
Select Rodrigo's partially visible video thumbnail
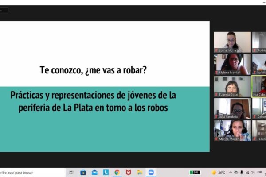click(259, 42)
